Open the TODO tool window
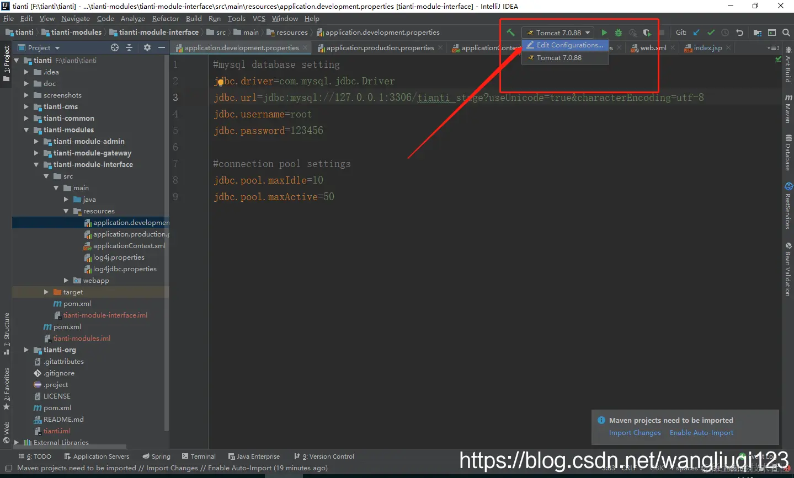 tap(35, 456)
